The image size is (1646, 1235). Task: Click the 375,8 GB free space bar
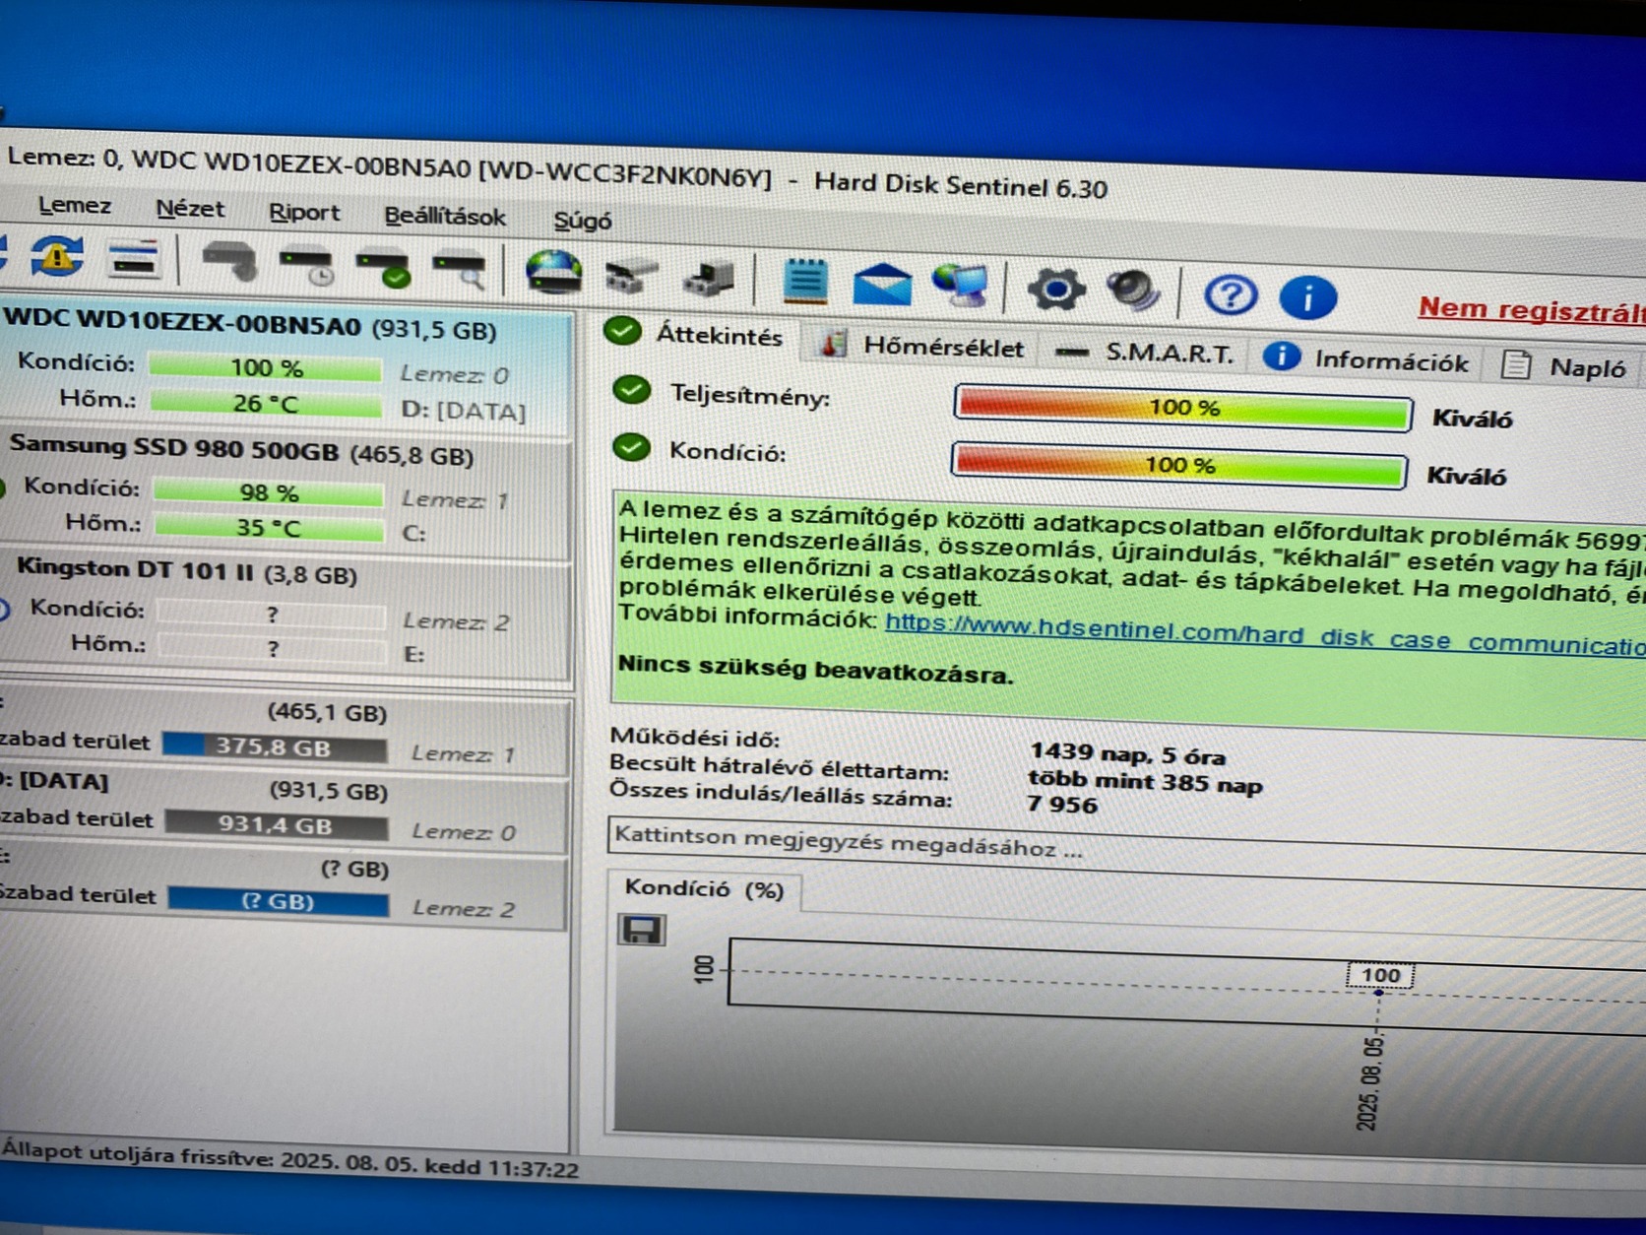coord(275,747)
